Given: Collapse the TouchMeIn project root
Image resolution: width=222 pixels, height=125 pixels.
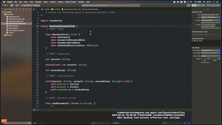Looking at the screenshot, I should pos(2,12).
